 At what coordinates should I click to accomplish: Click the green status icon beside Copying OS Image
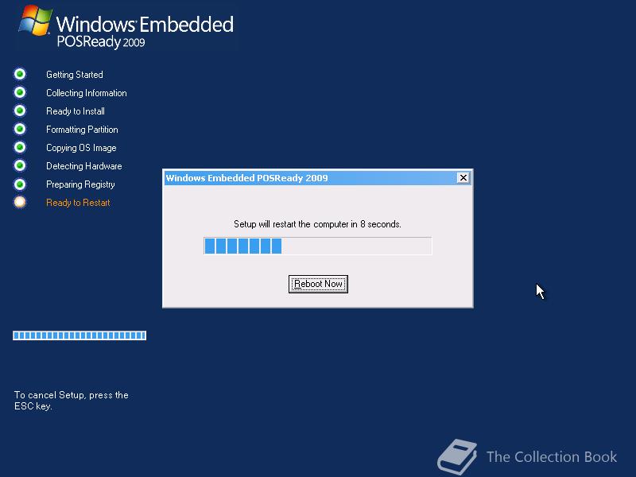(x=19, y=147)
